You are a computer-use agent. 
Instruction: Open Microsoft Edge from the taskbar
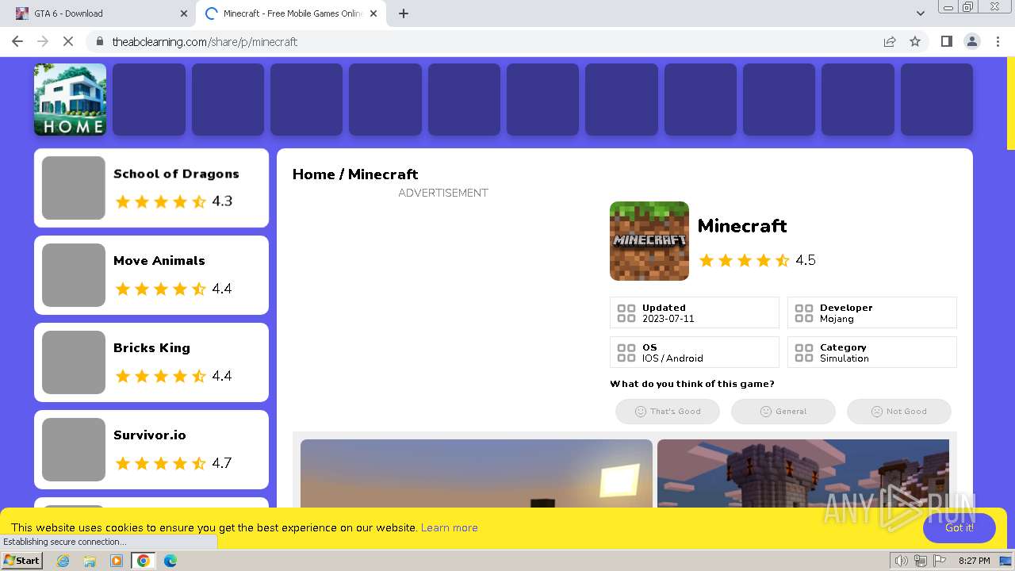[x=170, y=561]
